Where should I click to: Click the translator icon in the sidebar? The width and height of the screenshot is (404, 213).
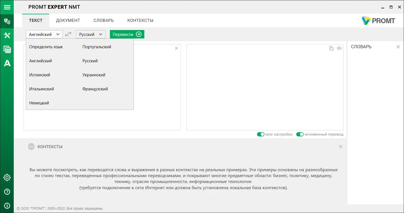tap(7, 21)
